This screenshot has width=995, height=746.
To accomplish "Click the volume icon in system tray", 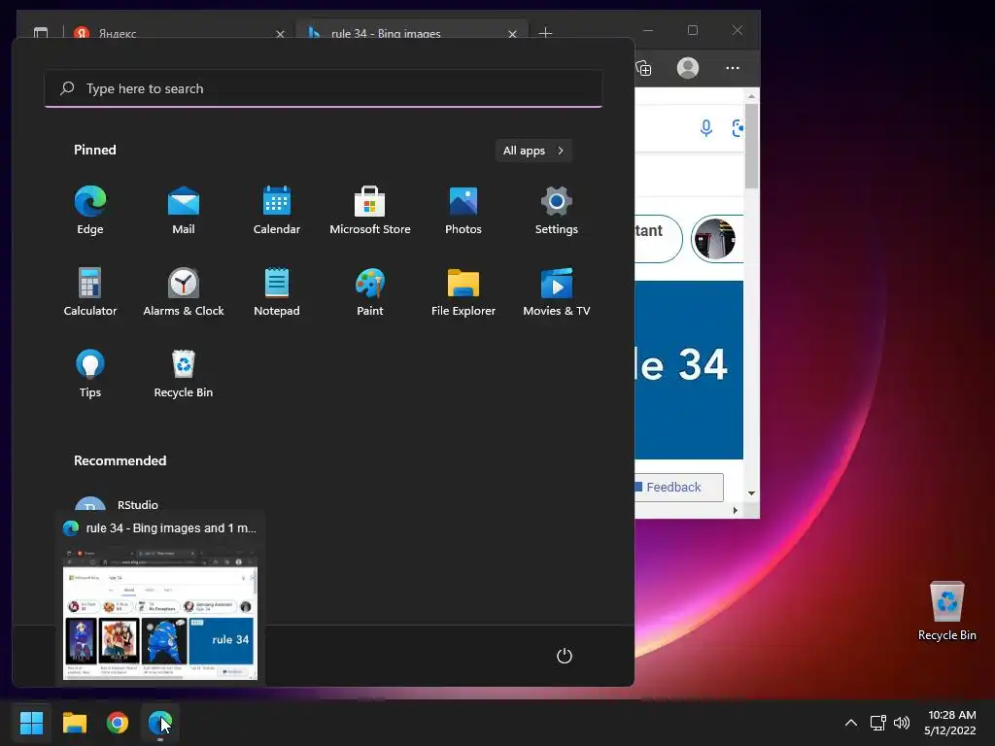I will tap(901, 723).
